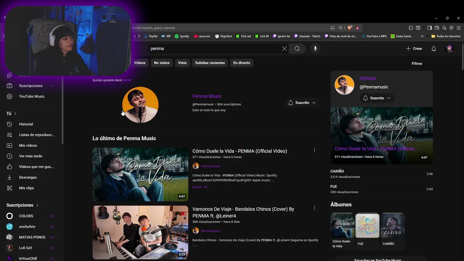
Task: Open the FUE album cover
Action: point(367,225)
